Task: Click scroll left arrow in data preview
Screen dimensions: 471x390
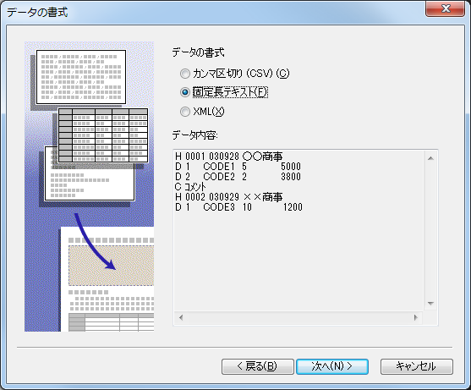Action: [x=181, y=317]
